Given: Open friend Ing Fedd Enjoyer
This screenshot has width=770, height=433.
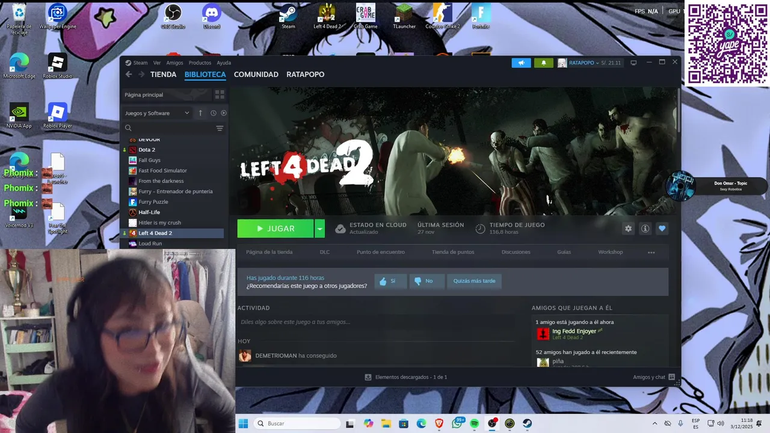Looking at the screenshot, I should (x=574, y=331).
